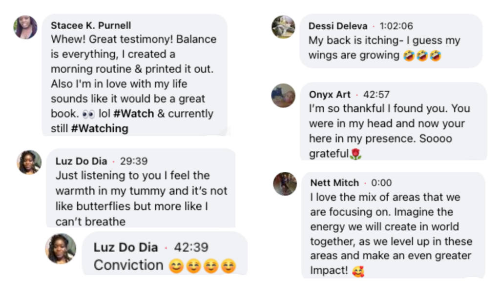Open Luz Do Dia's avatar beside Conviction comment
This screenshot has width=500, height=281.
(61, 248)
